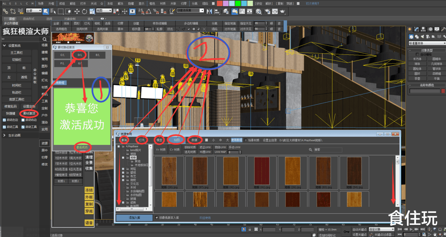Activate the Select Object arrow tool
The image size is (446, 237).
point(46,11)
